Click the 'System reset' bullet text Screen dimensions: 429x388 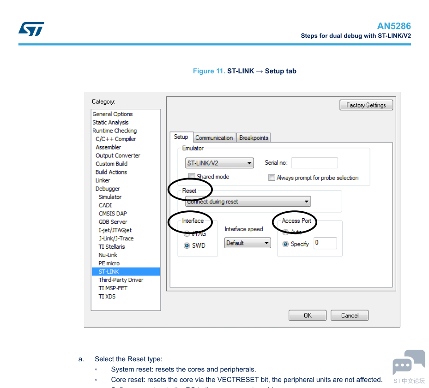(184, 370)
